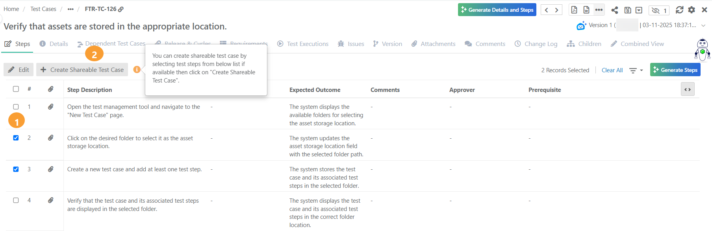The image size is (712, 231).
Task: Click the save floppy disk icon
Action: point(628,10)
